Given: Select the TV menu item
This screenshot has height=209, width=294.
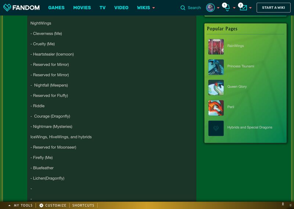Looking at the screenshot, I should (103, 8).
